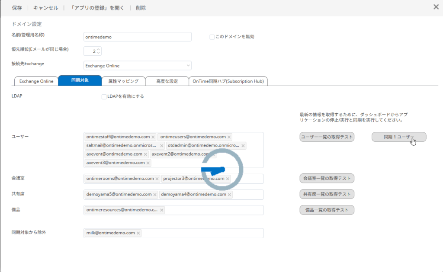Close the dialog with the top-right X
This screenshot has width=443, height=272.
pos(436,7)
